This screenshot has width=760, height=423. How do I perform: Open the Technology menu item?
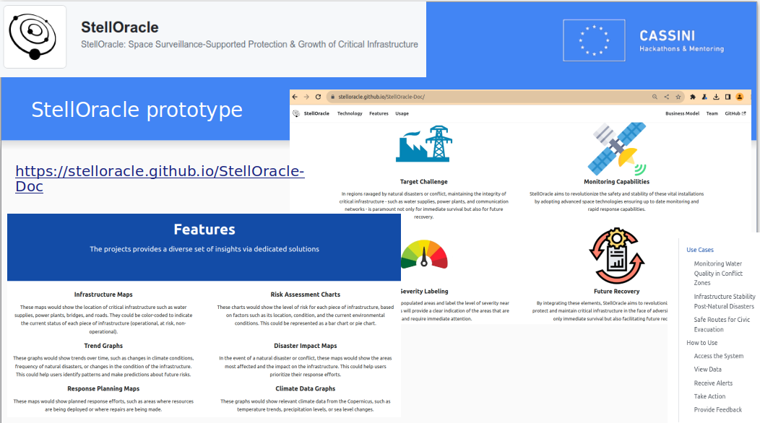point(350,113)
